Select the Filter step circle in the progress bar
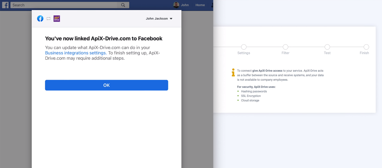Screen dimensions: 382x168 click(285, 47)
